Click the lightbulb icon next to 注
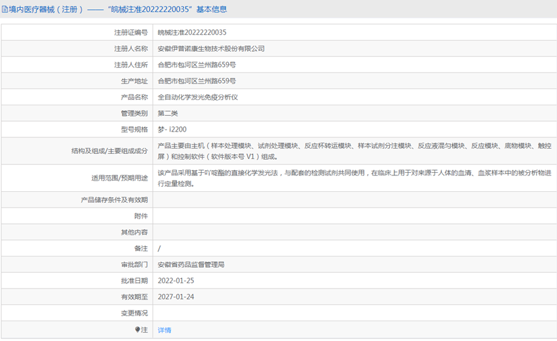 (138, 330)
